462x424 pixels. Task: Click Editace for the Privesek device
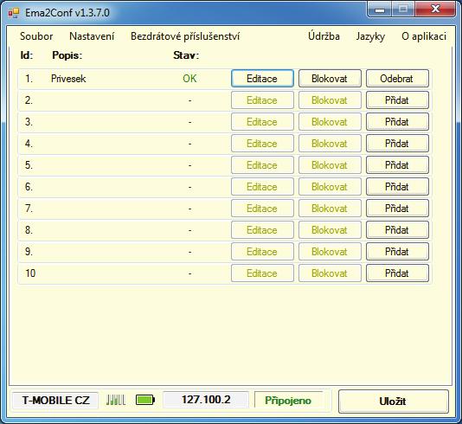(262, 79)
